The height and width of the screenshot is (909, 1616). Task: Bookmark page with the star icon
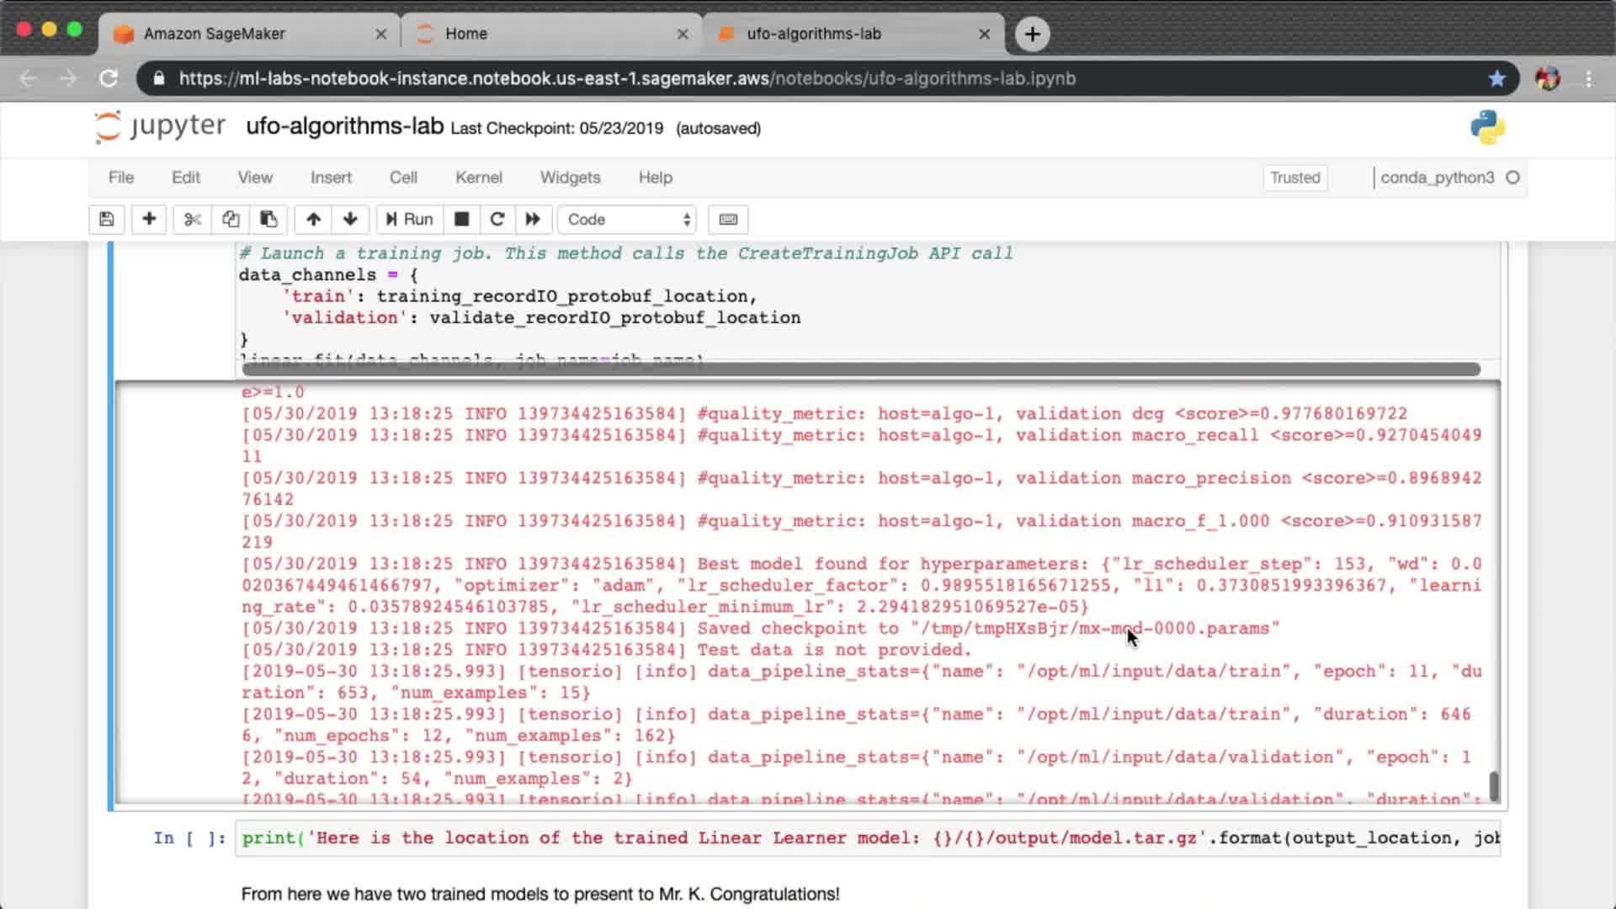(x=1496, y=78)
